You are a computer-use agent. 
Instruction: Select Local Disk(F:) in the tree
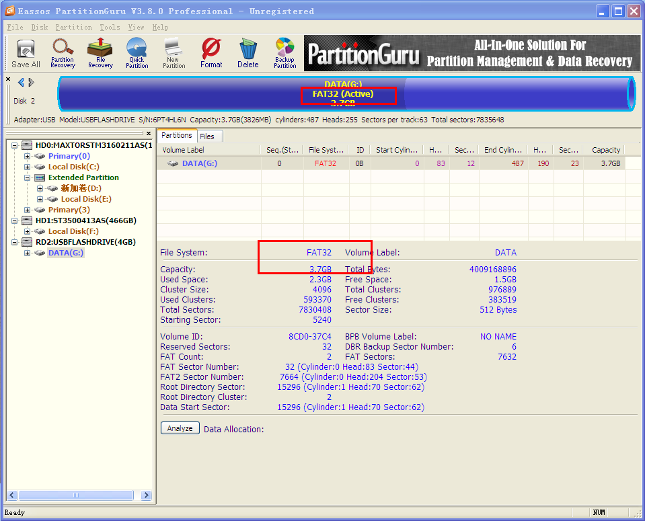tap(73, 231)
